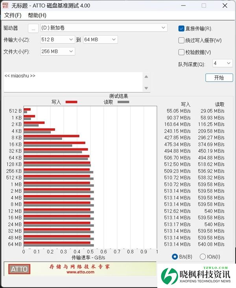Click the ATTO logo in banner
Viewport: 236px width, 288px height.
pos(19,269)
